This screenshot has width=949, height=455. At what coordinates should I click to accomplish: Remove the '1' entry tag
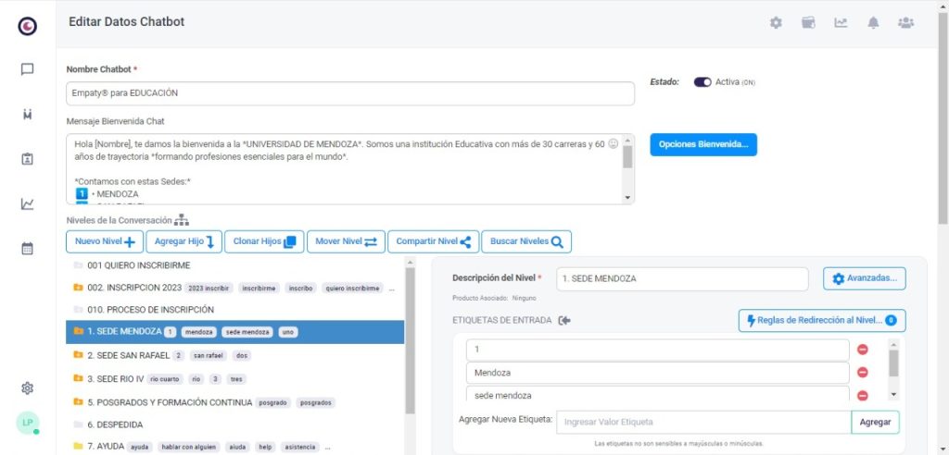point(863,350)
